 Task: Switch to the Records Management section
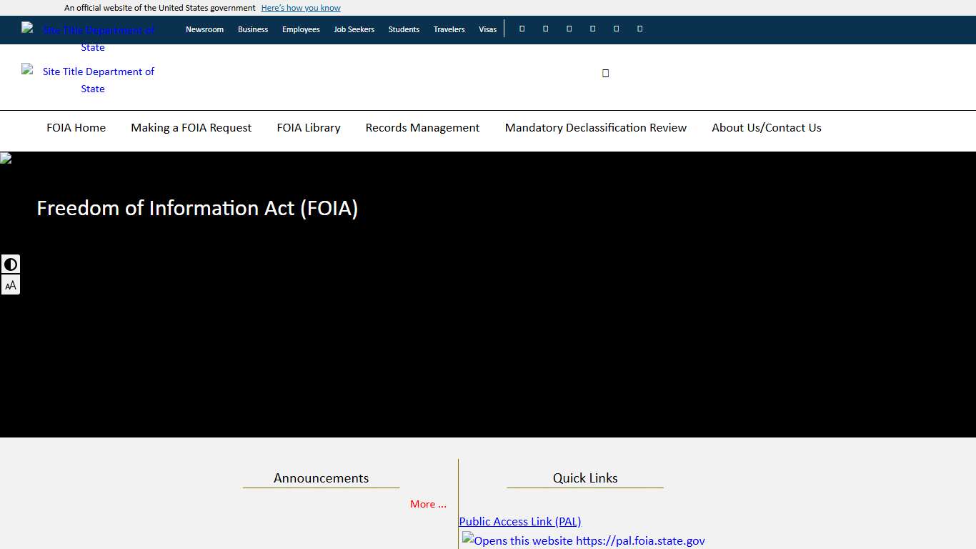422,127
